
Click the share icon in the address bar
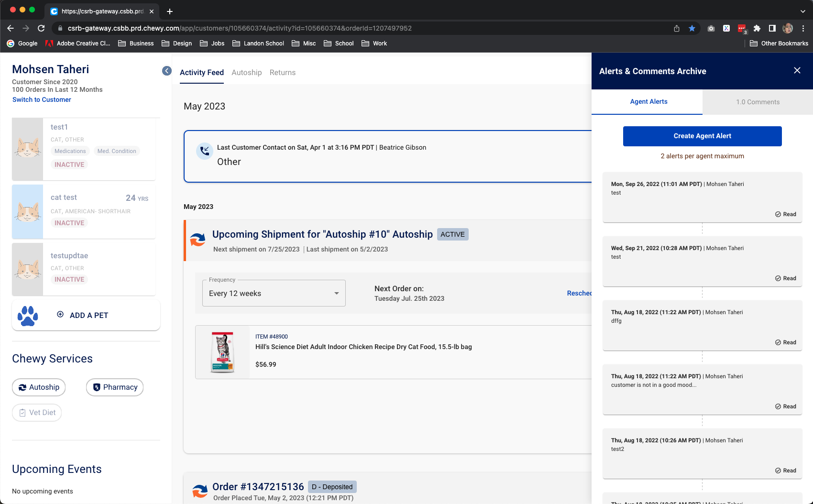677,28
